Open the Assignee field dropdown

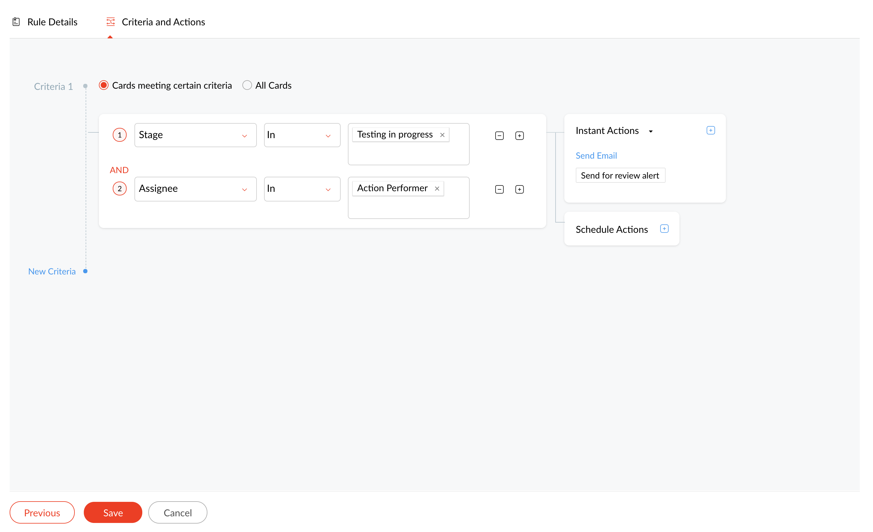(195, 189)
